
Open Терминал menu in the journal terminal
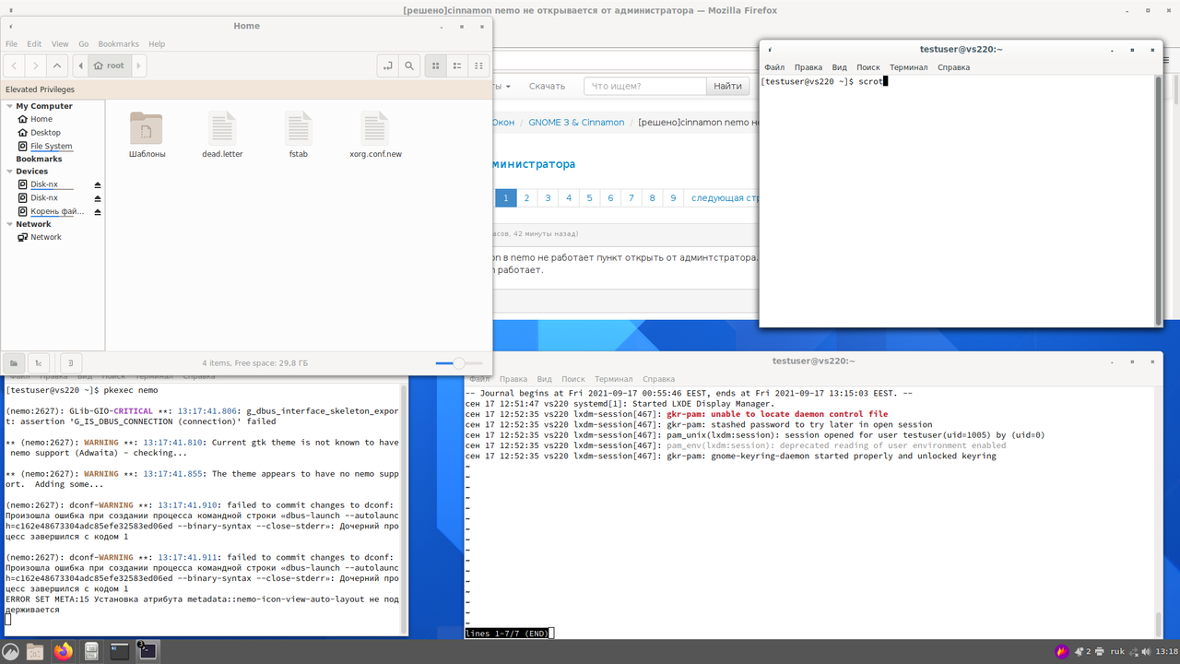(x=614, y=379)
